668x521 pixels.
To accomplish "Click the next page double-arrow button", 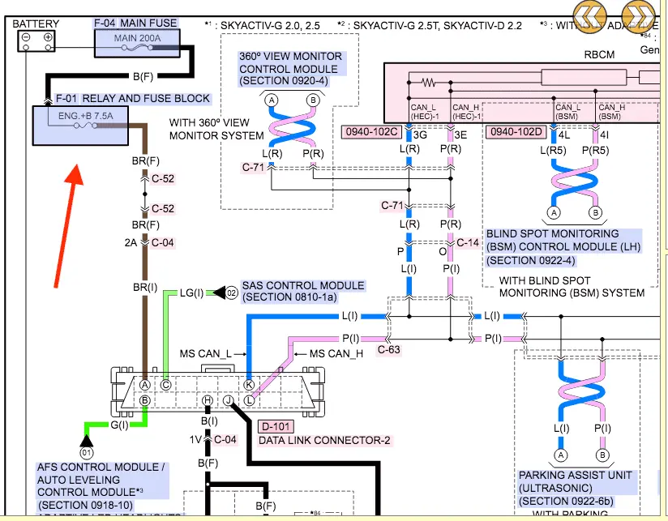I will coord(640,17).
